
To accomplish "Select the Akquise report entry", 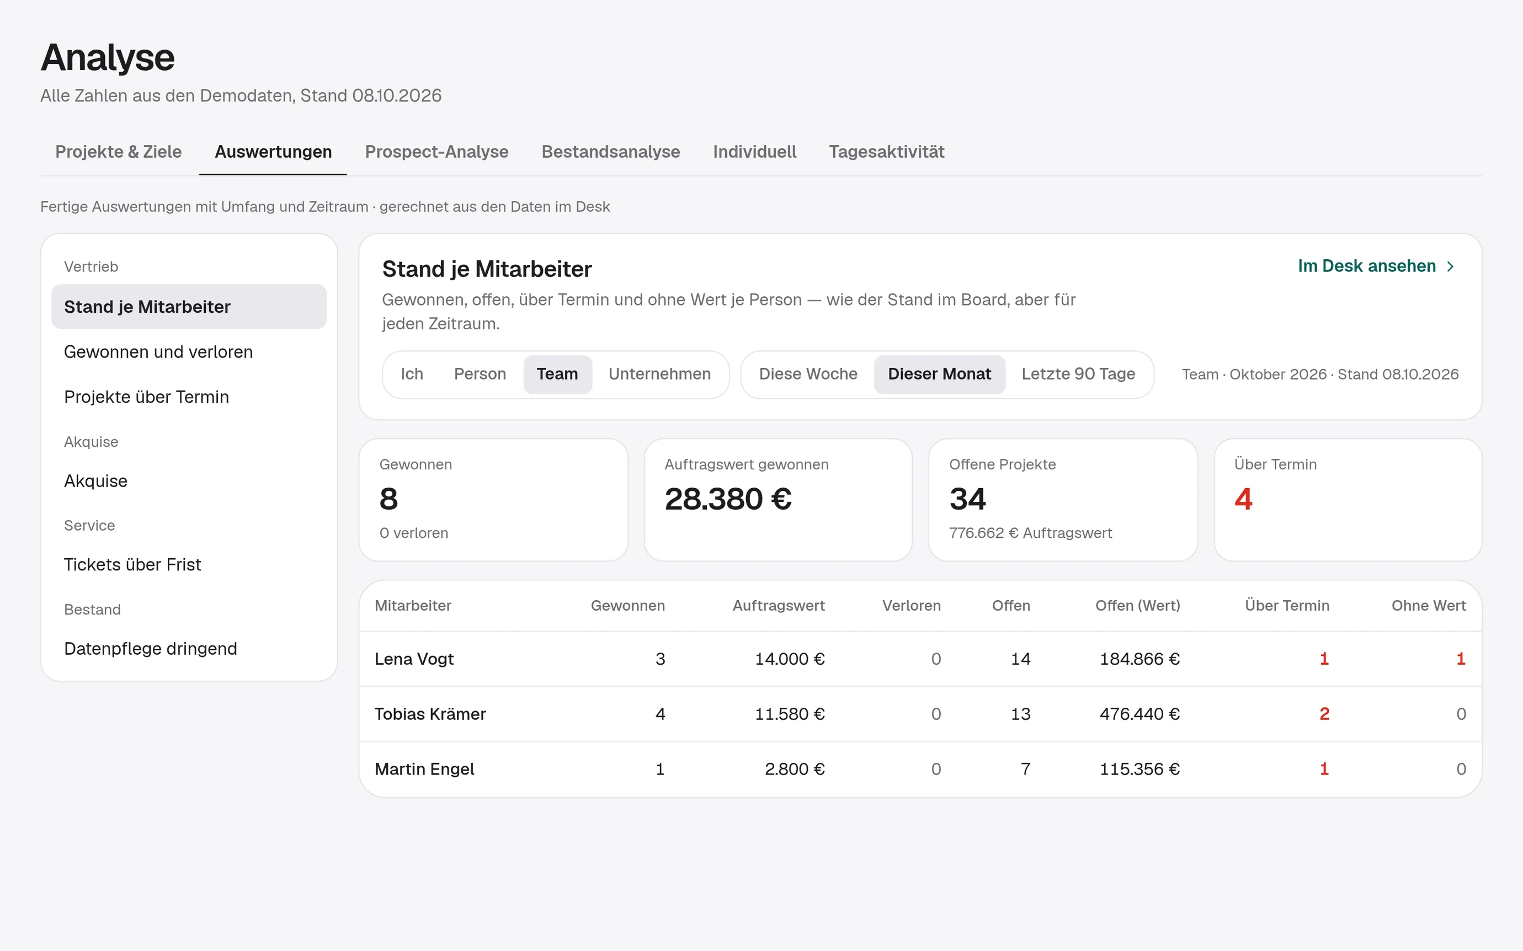I will pos(189,480).
